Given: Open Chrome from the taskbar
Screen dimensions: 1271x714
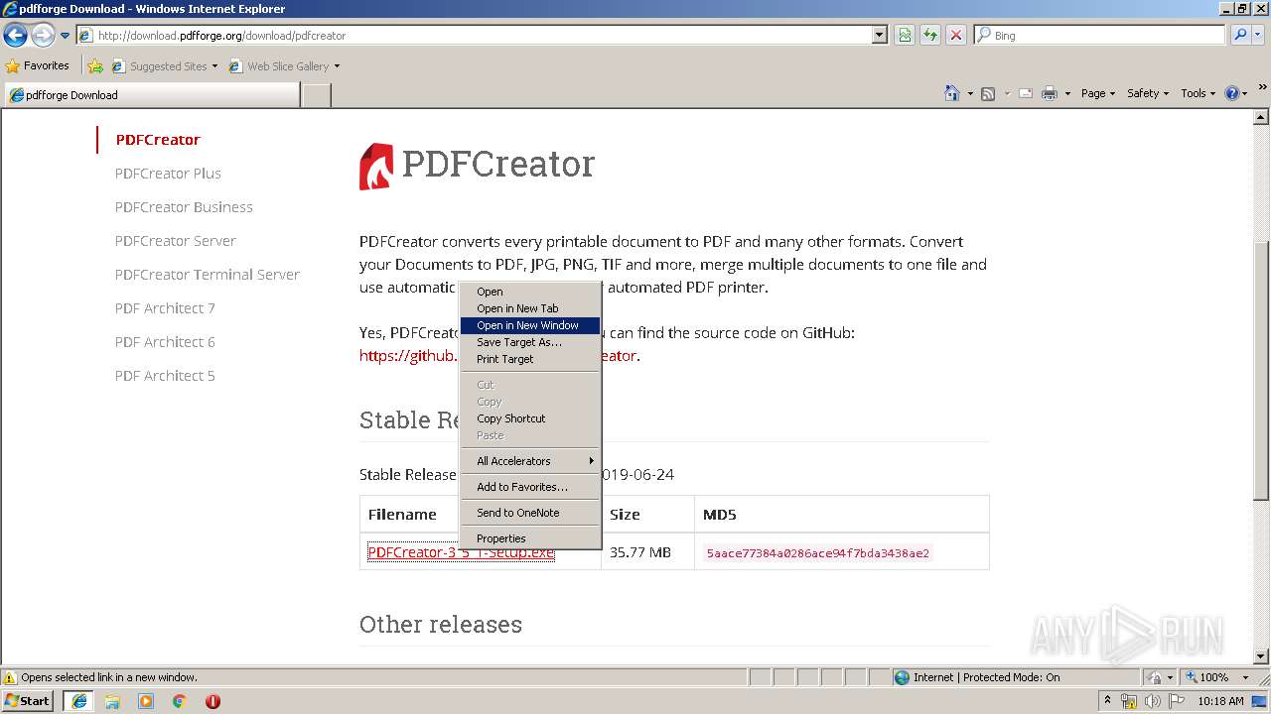Looking at the screenshot, I should tap(180, 701).
